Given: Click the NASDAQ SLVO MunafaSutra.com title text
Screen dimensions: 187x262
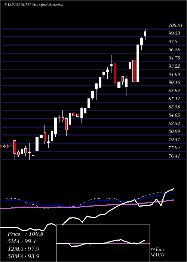Looking at the screenshot, I should tap(33, 4).
